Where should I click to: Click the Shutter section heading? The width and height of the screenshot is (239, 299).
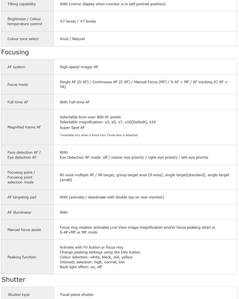(13, 280)
